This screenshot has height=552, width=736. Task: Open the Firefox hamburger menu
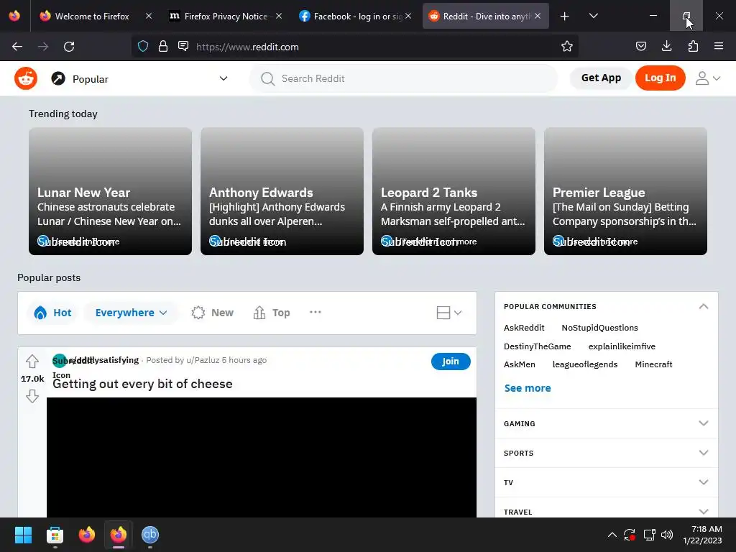click(719, 46)
